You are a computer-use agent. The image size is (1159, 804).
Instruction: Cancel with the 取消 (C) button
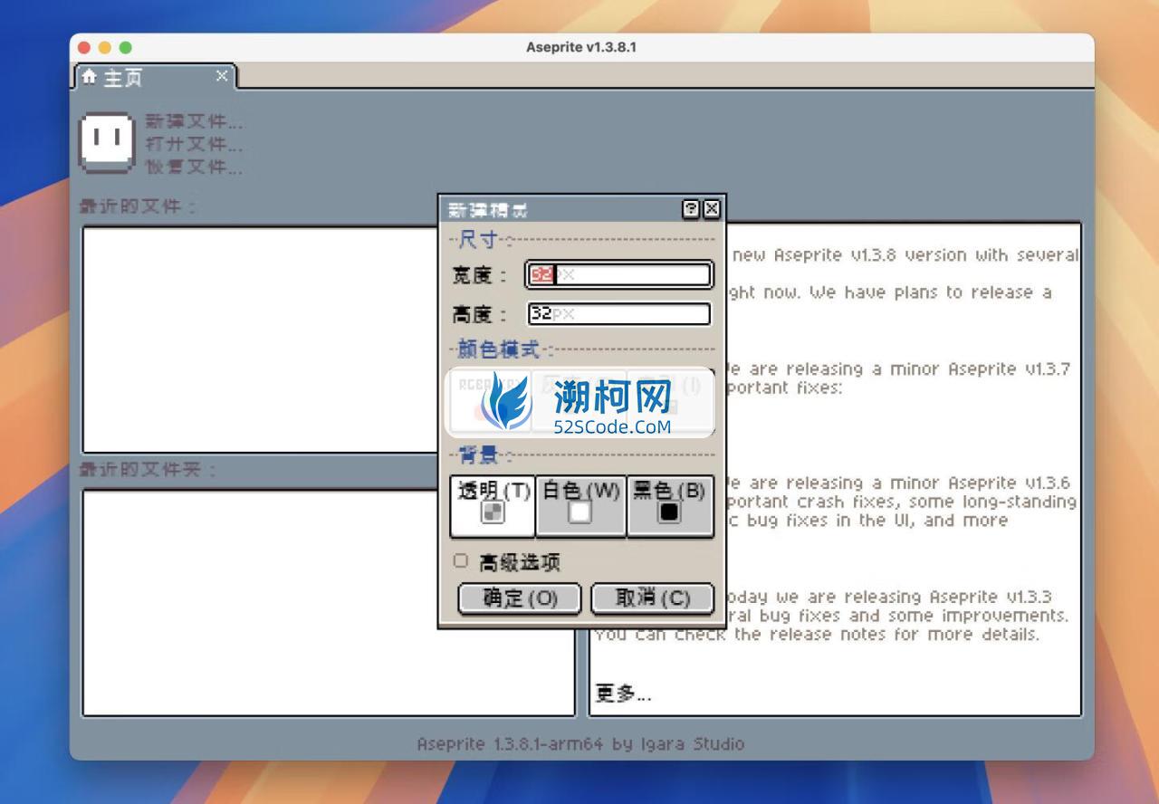coord(652,598)
